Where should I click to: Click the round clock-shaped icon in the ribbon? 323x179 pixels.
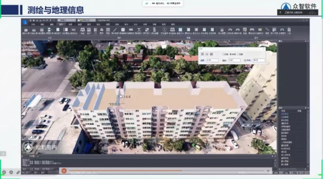[164, 30]
